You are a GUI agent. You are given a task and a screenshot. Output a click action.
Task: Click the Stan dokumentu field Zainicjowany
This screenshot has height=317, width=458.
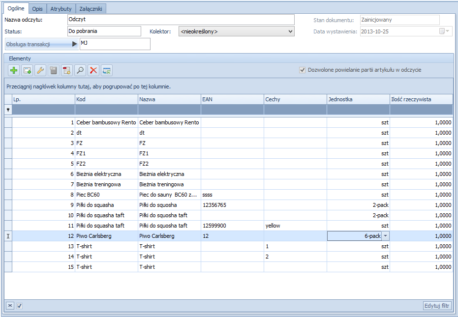399,20
